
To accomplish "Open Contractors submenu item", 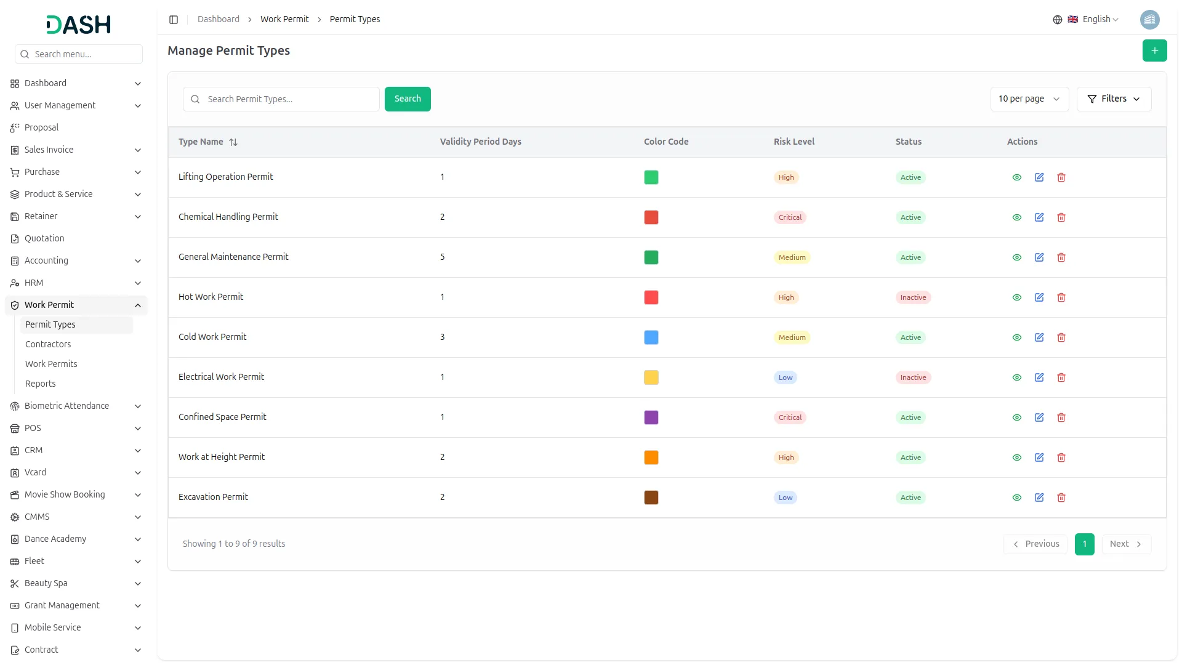I will pos(48,344).
